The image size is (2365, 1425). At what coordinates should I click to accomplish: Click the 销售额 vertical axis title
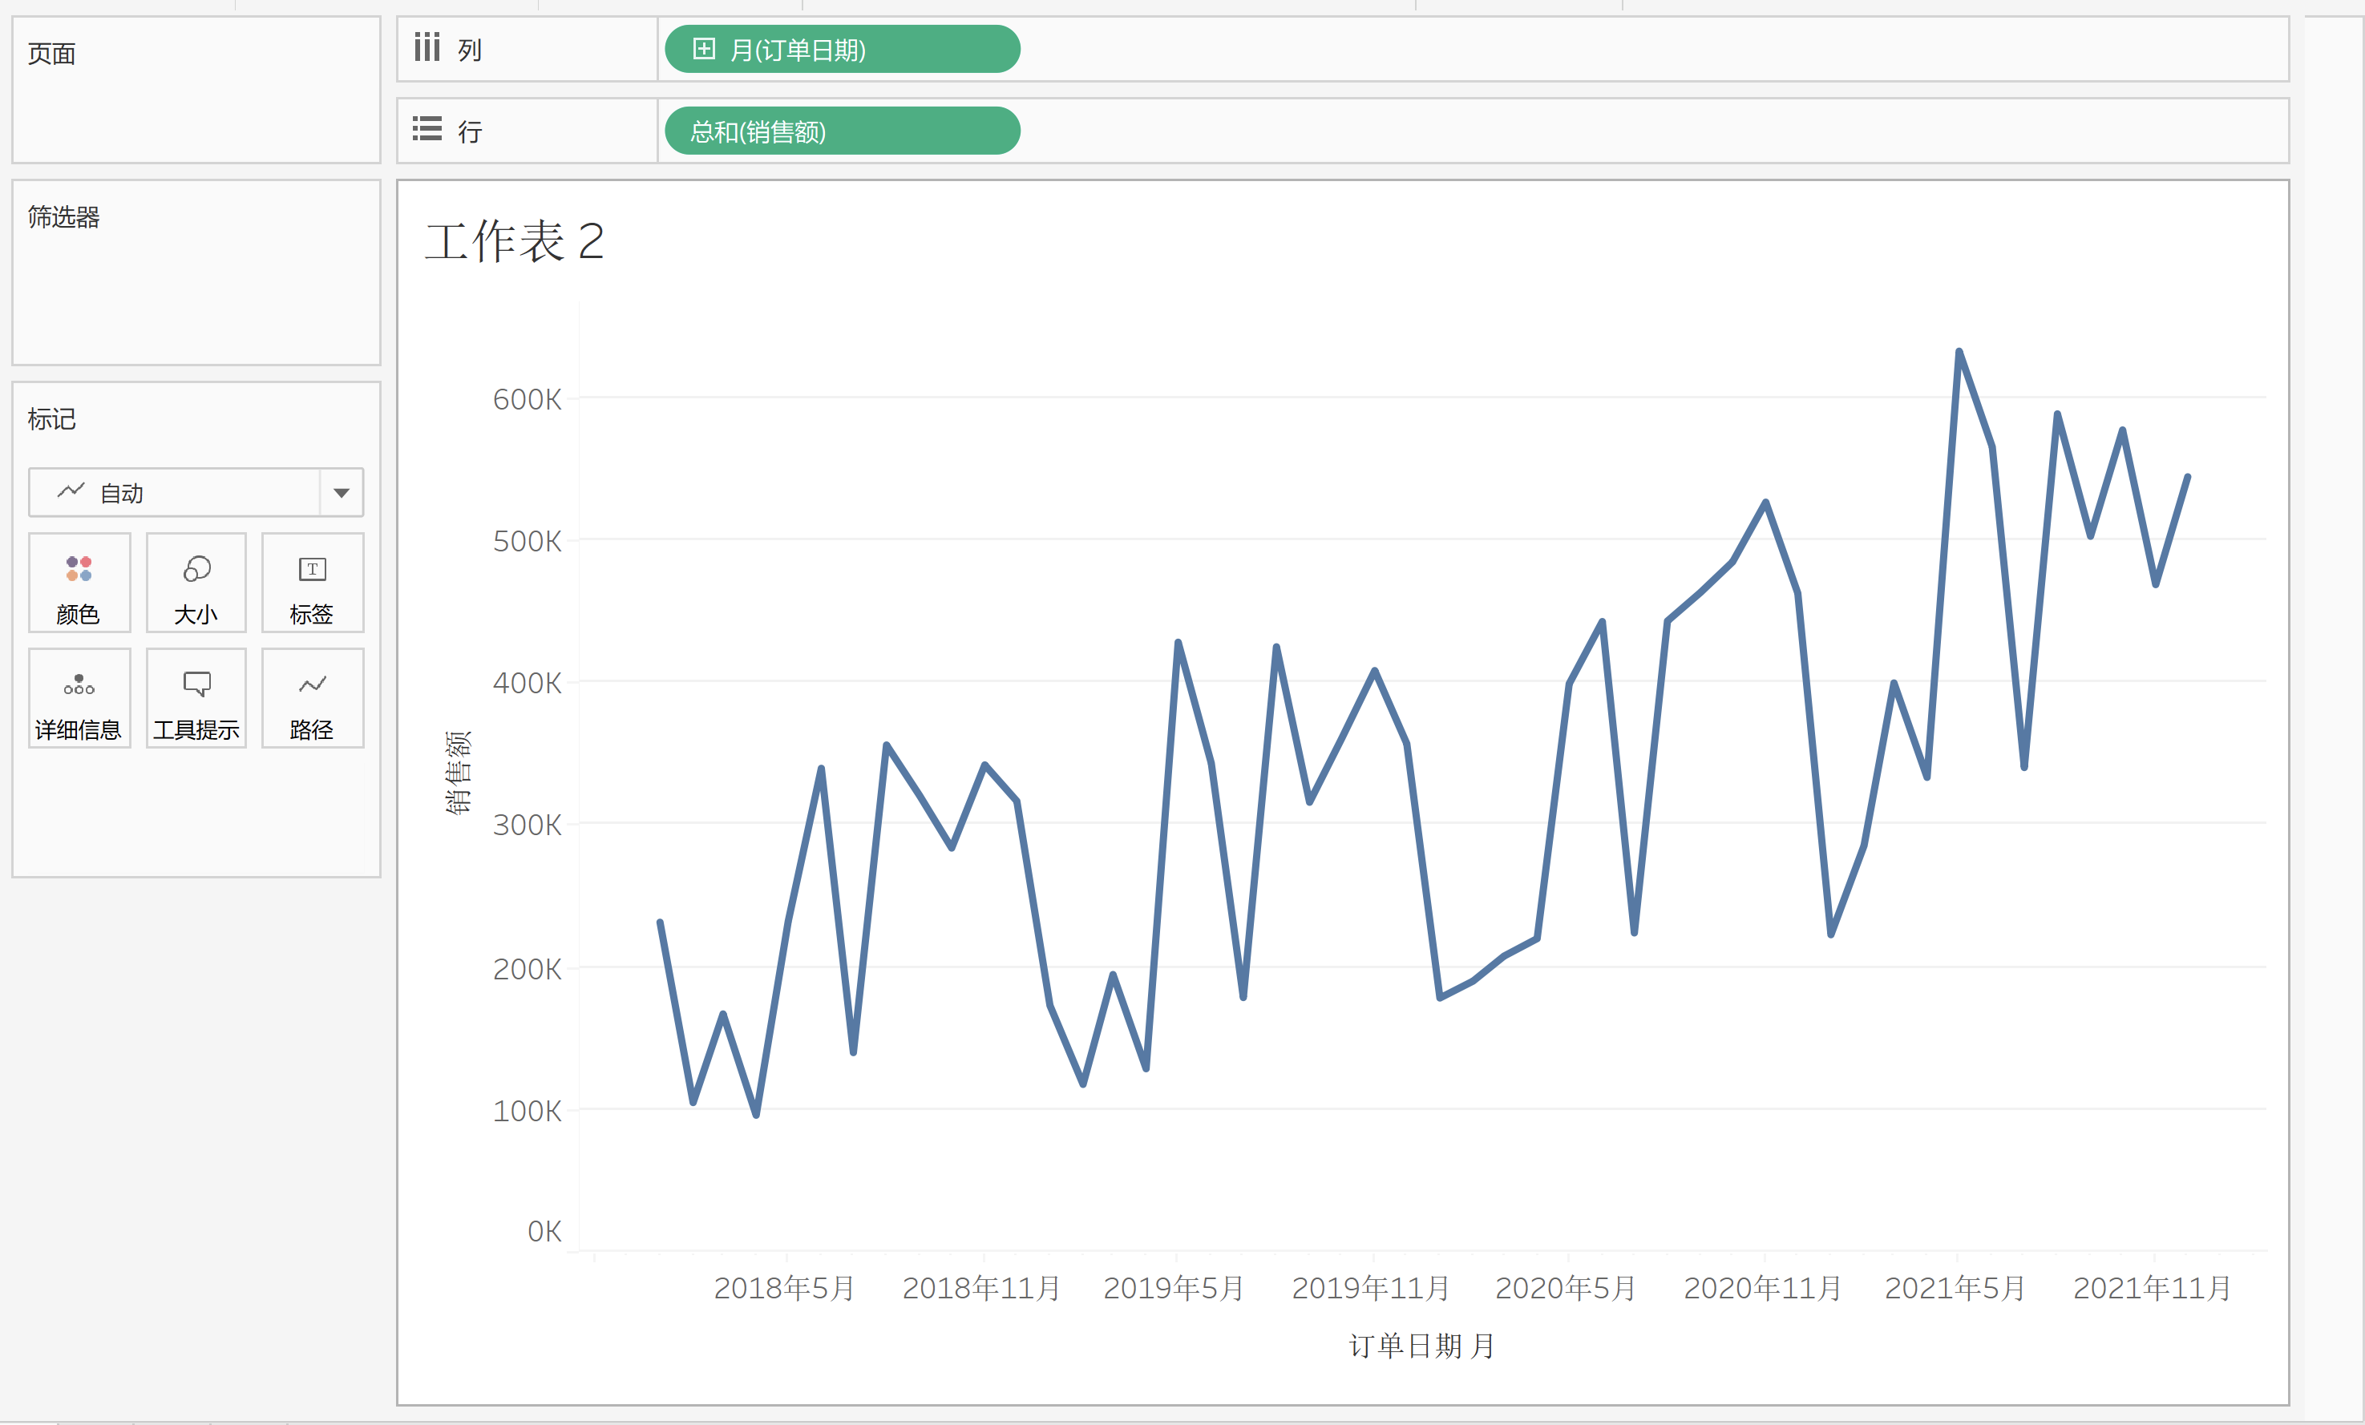click(x=459, y=772)
